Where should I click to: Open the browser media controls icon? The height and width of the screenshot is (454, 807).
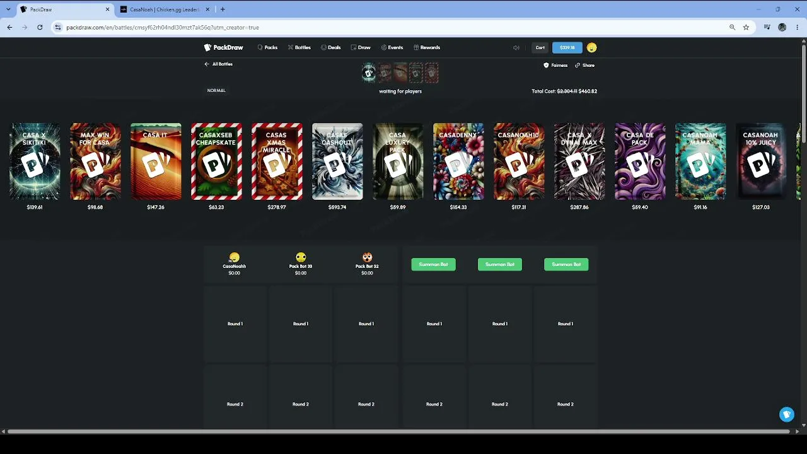tap(767, 27)
